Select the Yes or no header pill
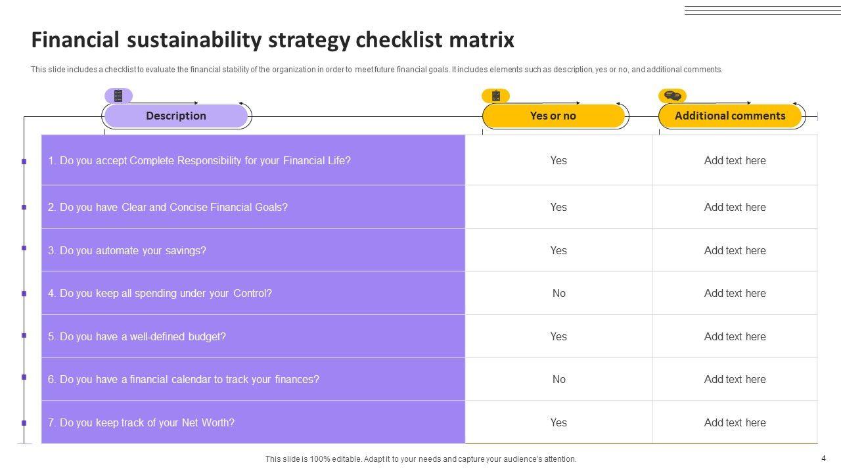Viewport: 841px width, 473px height. (553, 116)
